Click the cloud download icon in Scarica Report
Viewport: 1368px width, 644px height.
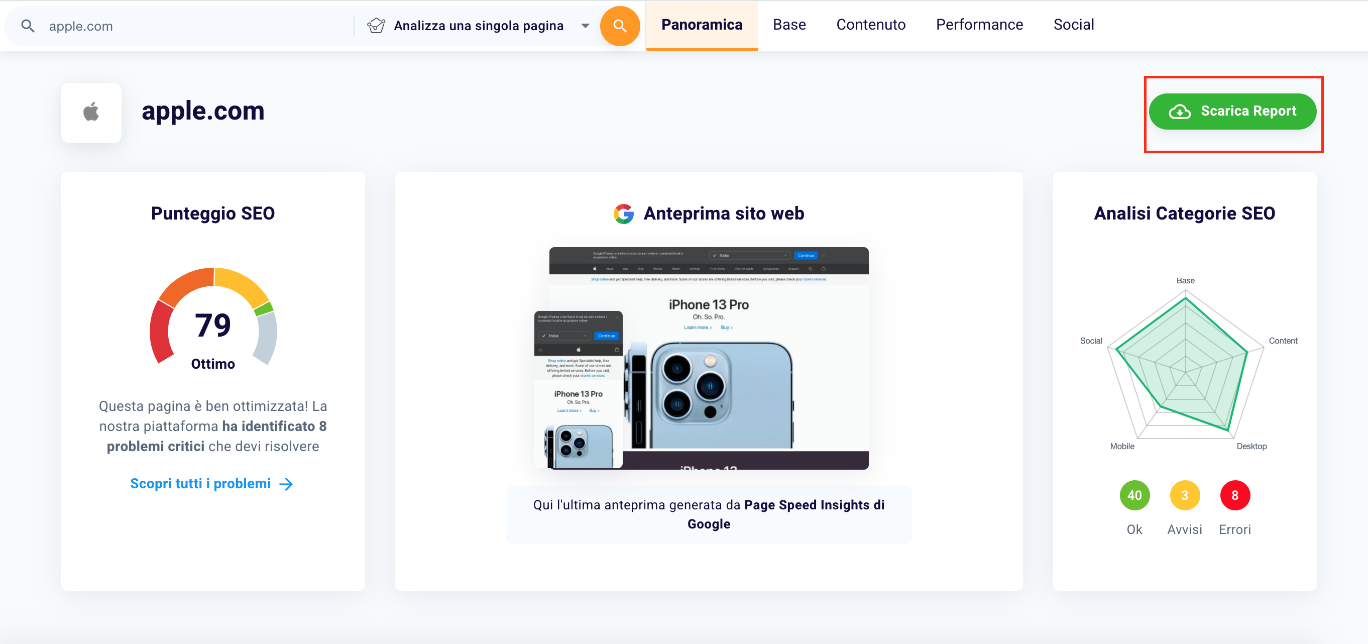pos(1180,111)
